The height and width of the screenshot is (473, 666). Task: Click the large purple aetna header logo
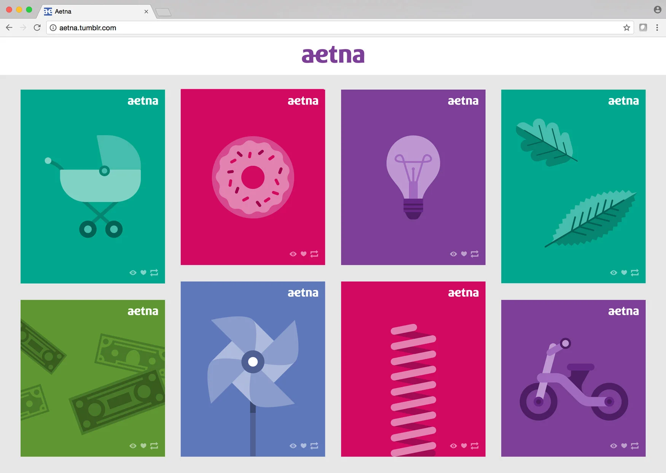point(333,55)
